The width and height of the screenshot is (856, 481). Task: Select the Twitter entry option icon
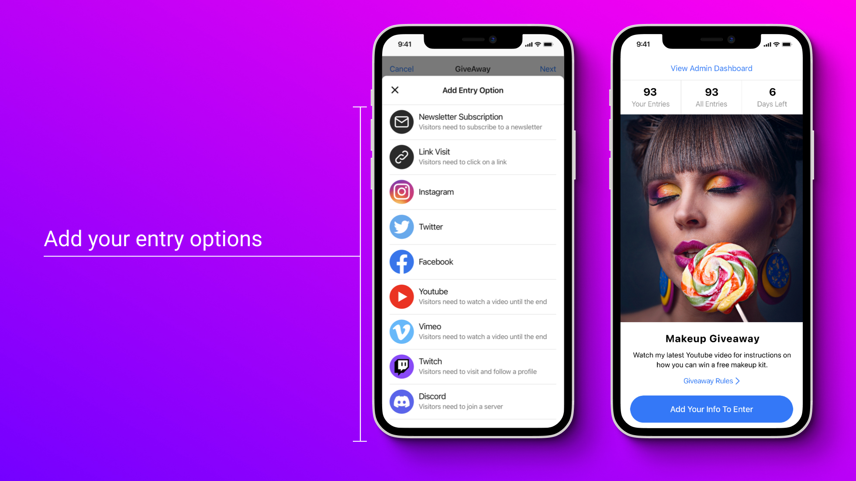click(x=401, y=227)
